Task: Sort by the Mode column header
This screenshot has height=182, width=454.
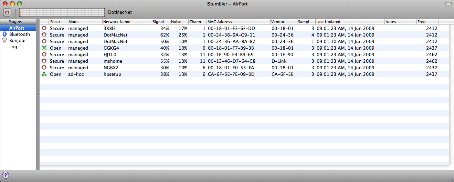Action: point(85,22)
